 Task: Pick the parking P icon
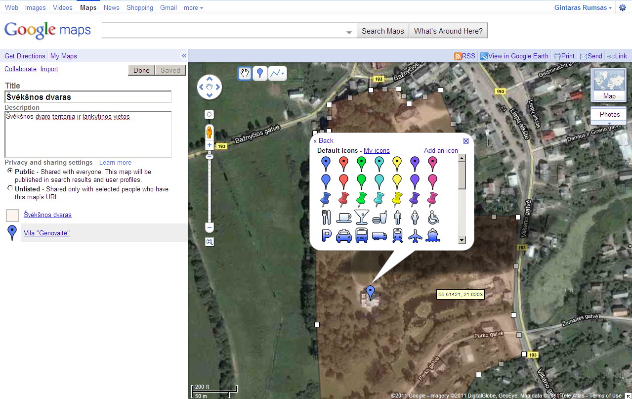[x=326, y=236]
